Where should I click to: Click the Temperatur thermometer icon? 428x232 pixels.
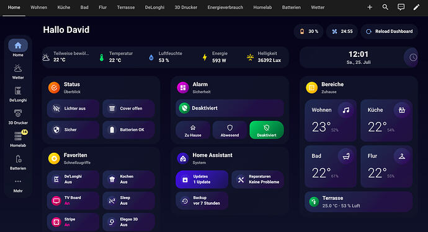(x=102, y=57)
